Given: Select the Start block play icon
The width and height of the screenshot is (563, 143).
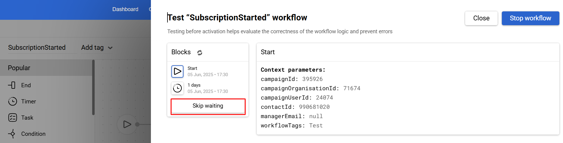Looking at the screenshot, I should tap(177, 71).
